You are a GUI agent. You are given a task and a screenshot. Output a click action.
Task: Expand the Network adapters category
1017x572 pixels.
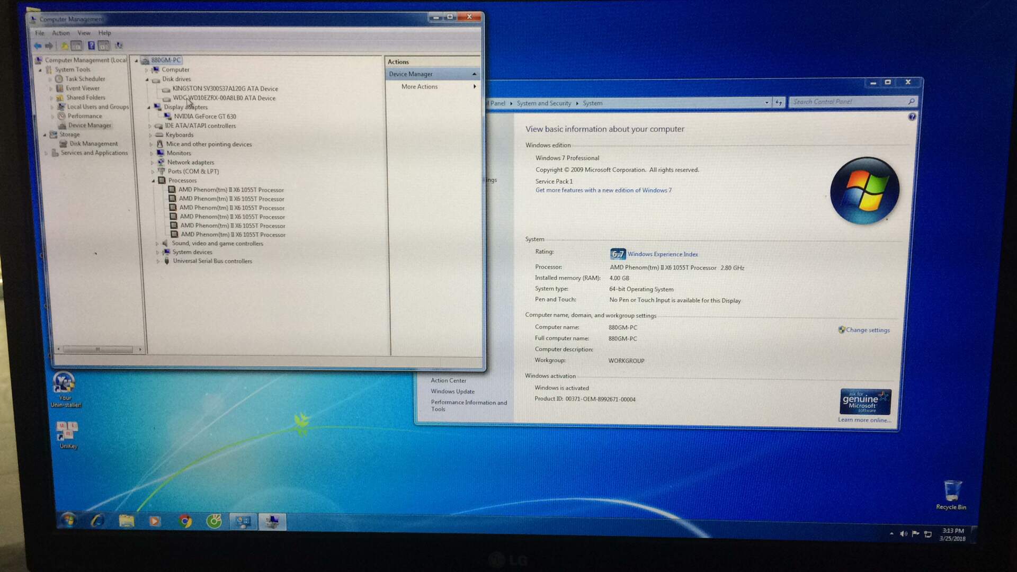pyautogui.click(x=152, y=163)
